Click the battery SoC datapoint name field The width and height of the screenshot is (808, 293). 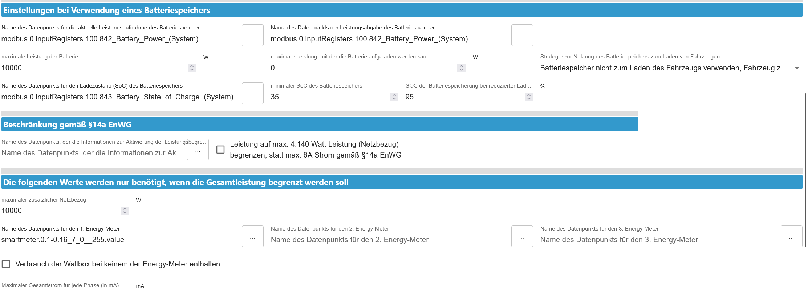coord(120,97)
